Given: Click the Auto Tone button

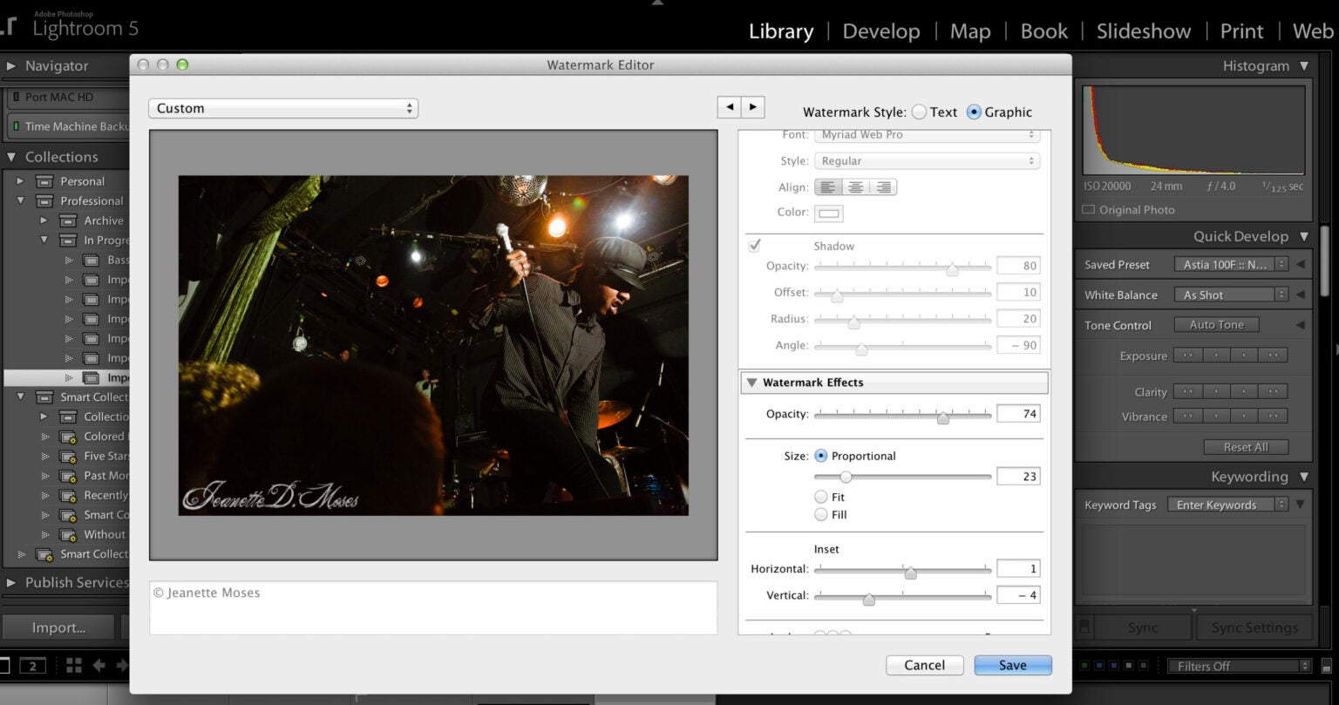Looking at the screenshot, I should click(1216, 324).
